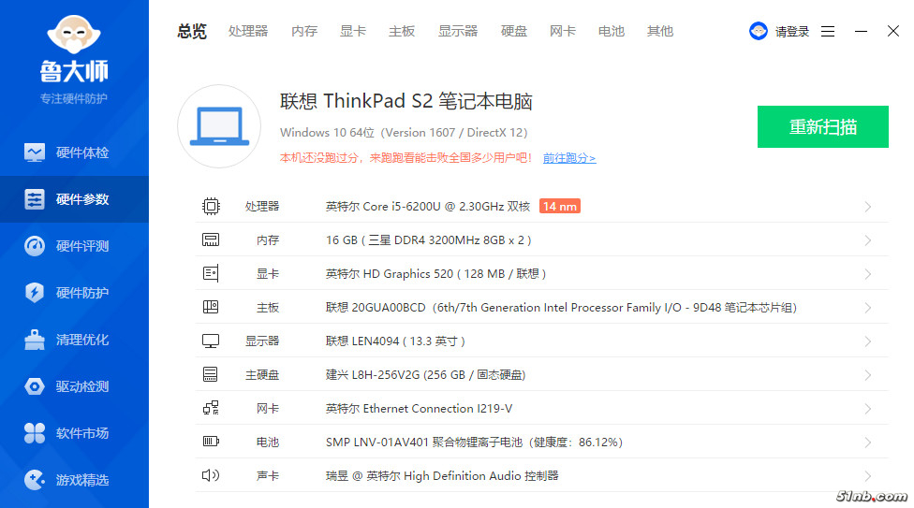Click the 请登录 login text
The width and height of the screenshot is (914, 508).
[791, 31]
